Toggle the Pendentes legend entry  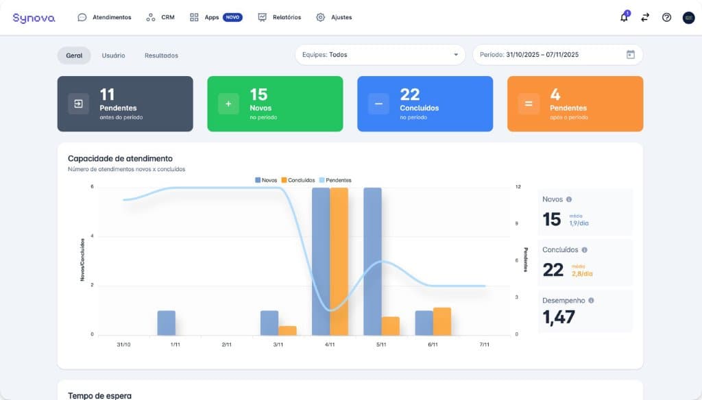(335, 180)
